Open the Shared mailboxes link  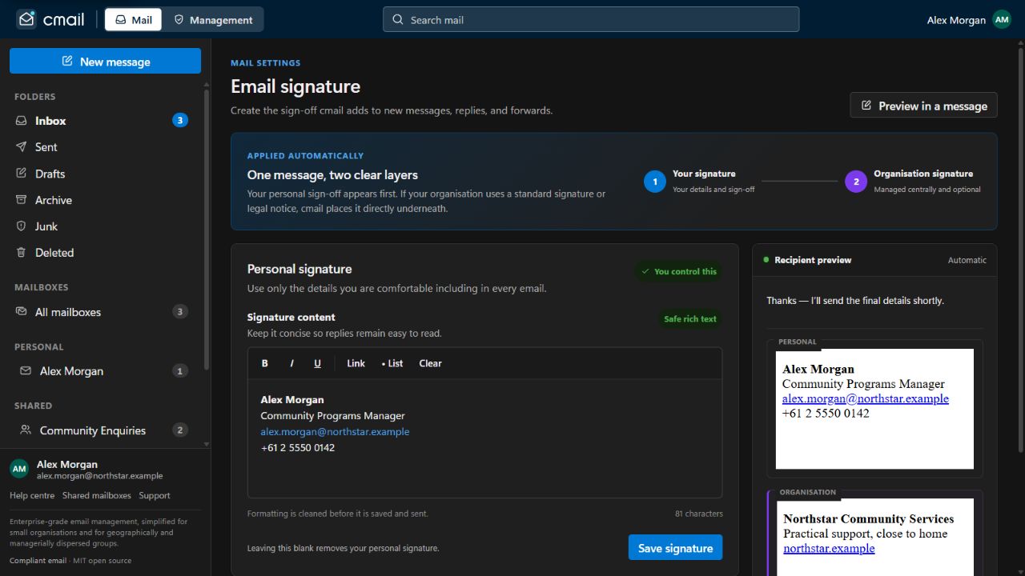point(97,496)
